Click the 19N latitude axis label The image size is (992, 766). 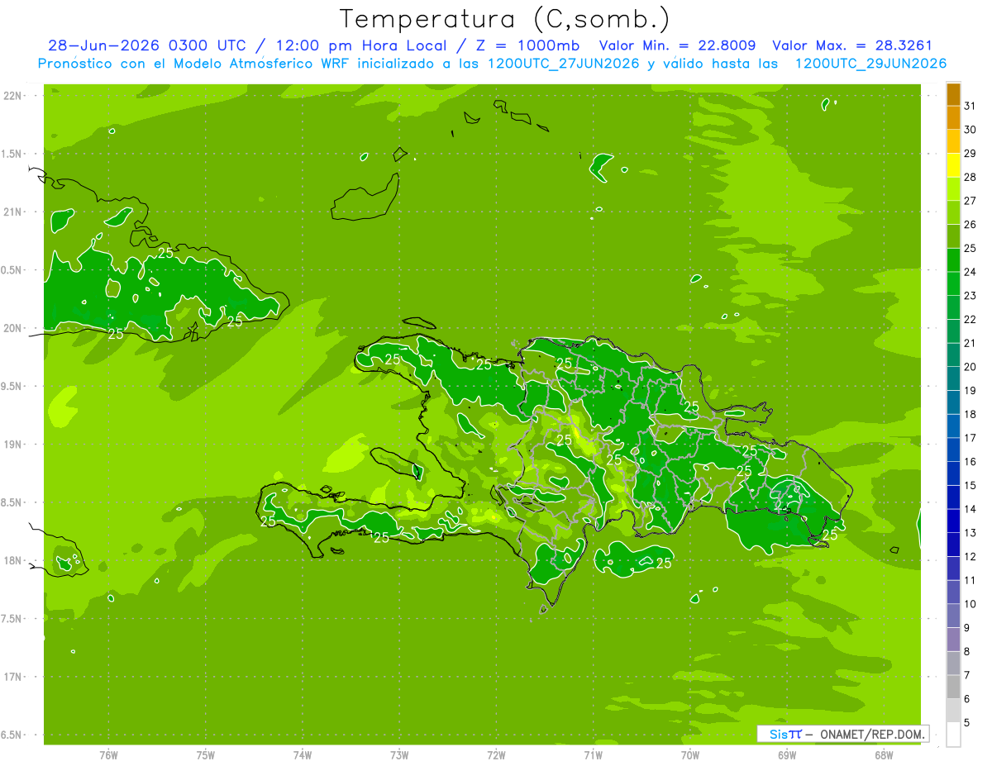click(12, 444)
